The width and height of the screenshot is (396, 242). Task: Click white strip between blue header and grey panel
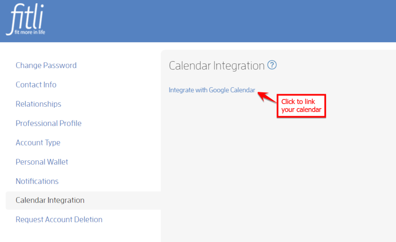tap(198, 46)
